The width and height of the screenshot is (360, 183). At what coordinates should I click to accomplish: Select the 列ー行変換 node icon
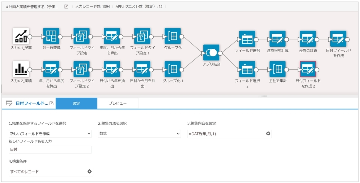[51, 36]
